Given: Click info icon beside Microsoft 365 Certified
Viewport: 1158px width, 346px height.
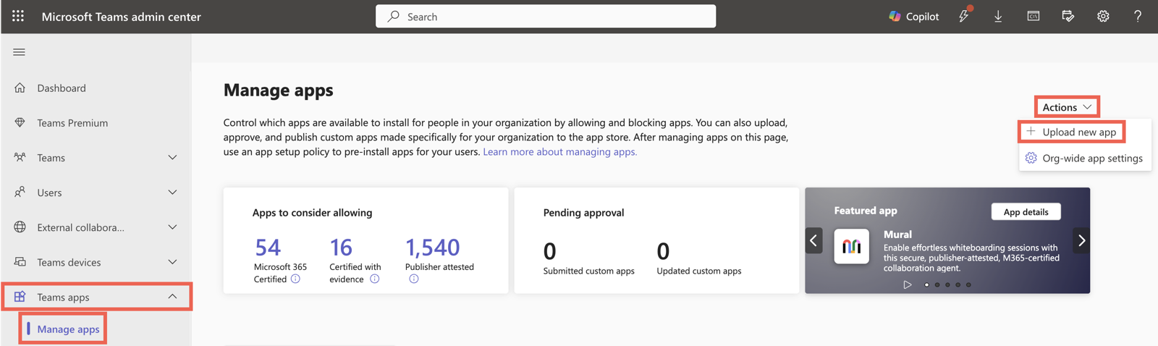Looking at the screenshot, I should pyautogui.click(x=295, y=279).
